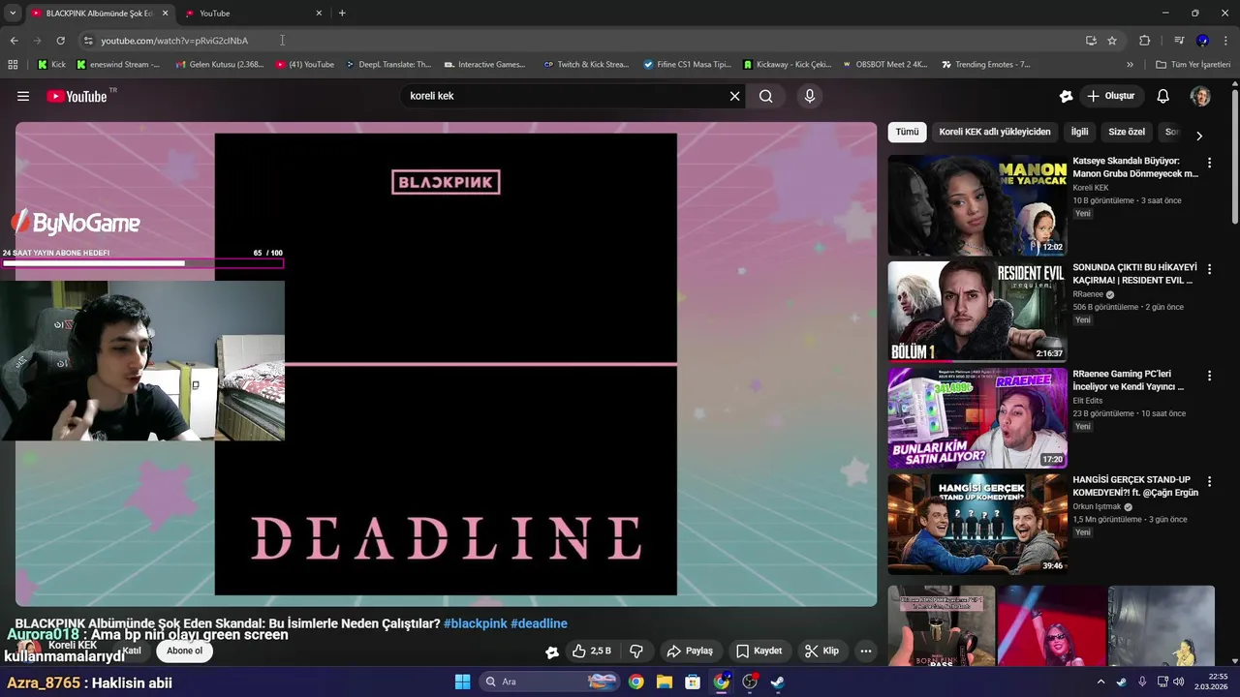Open options menu for Katseye Skandalı video
The image size is (1240, 697).
[x=1209, y=163]
